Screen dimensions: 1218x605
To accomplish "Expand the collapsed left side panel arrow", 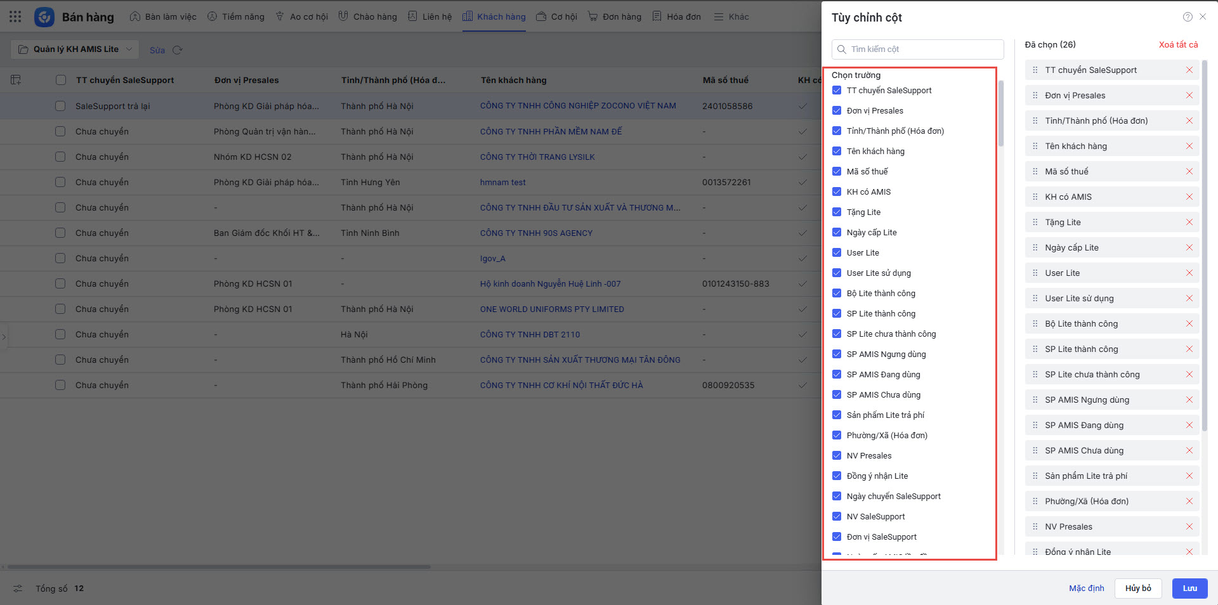I will pyautogui.click(x=4, y=337).
